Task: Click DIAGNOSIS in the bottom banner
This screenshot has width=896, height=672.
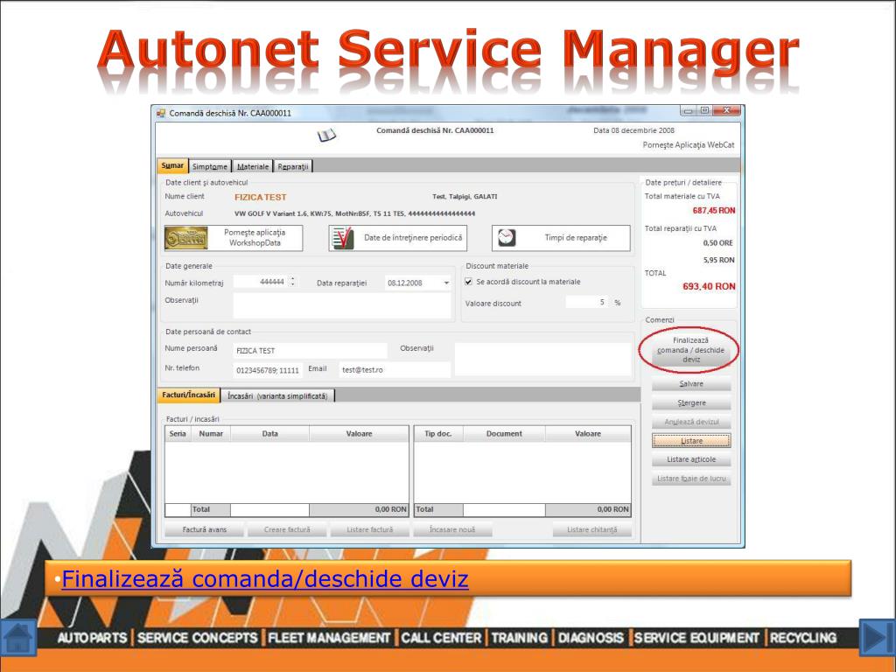Action: point(591,638)
